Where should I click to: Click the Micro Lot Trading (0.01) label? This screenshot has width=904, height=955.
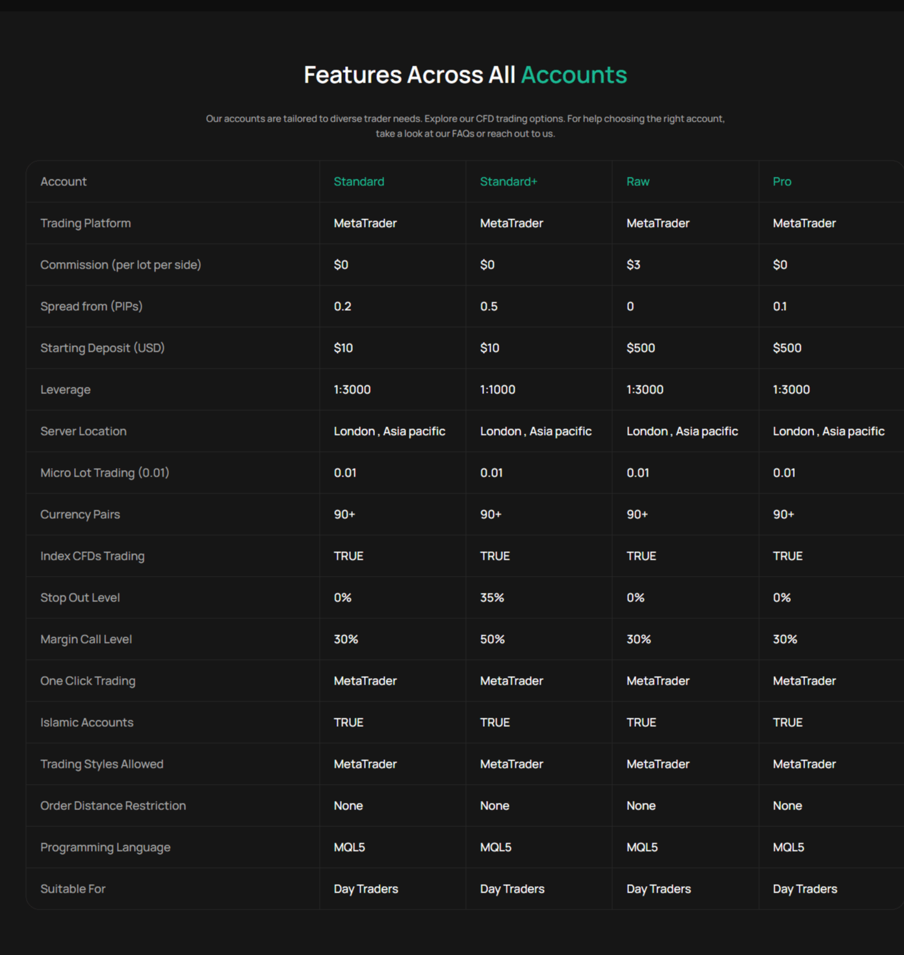click(104, 473)
